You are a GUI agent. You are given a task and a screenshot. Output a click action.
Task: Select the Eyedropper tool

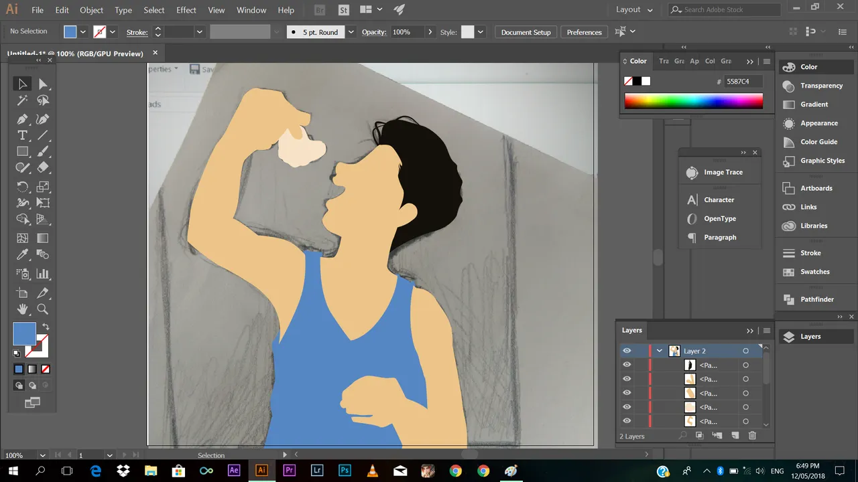pos(22,254)
